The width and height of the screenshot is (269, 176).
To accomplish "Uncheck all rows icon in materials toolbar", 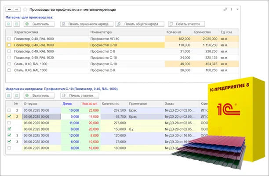I will 17,24.
